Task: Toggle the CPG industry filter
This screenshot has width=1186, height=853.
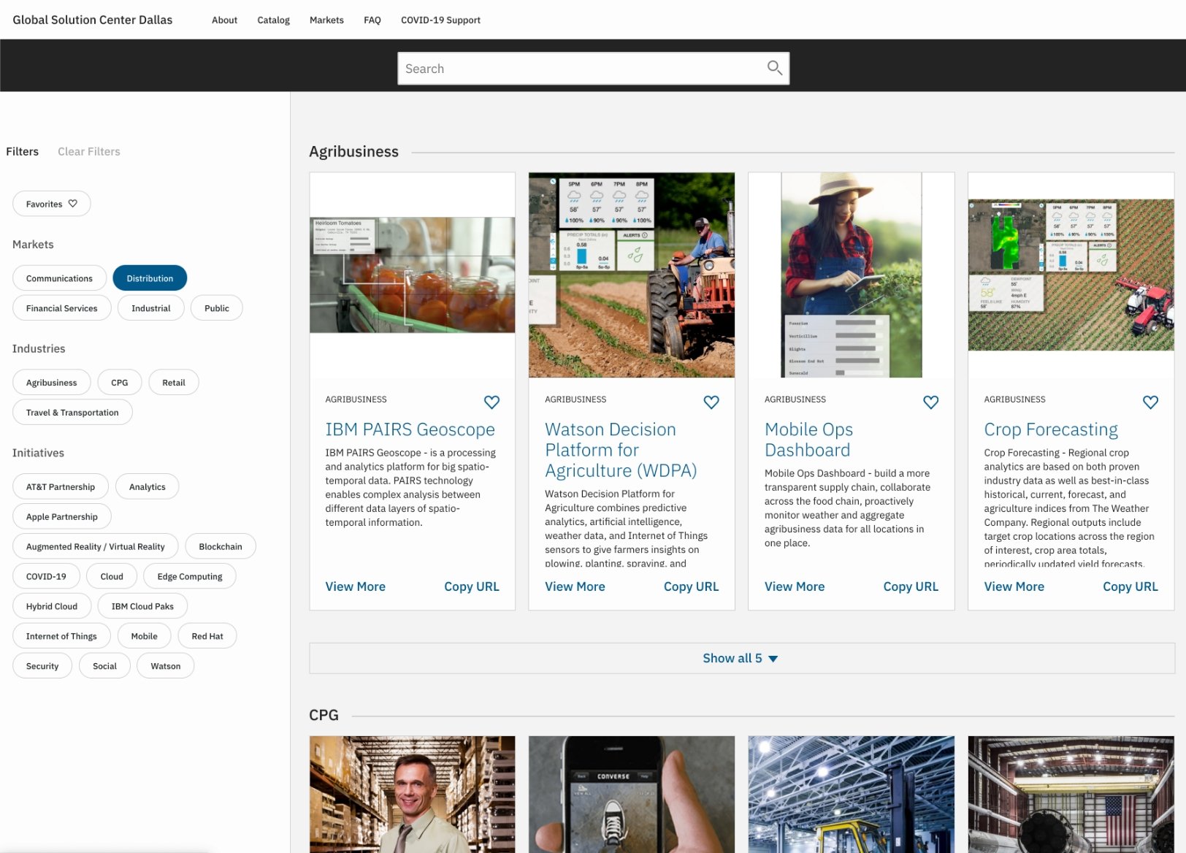Action: (120, 383)
